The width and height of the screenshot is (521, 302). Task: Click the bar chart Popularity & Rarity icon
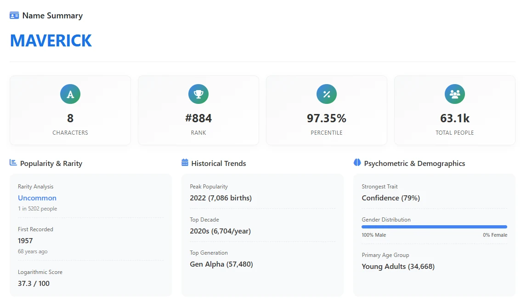click(13, 163)
